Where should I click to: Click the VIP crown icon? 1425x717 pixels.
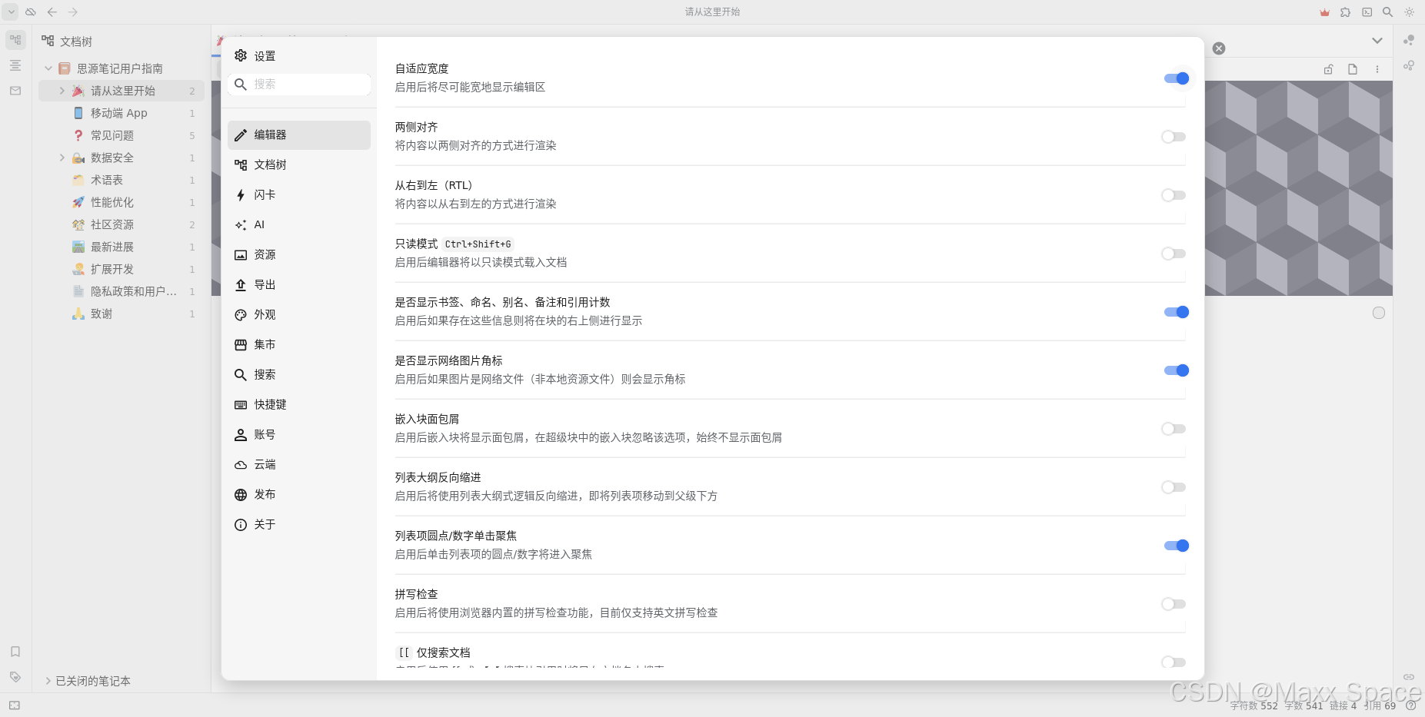1324,12
